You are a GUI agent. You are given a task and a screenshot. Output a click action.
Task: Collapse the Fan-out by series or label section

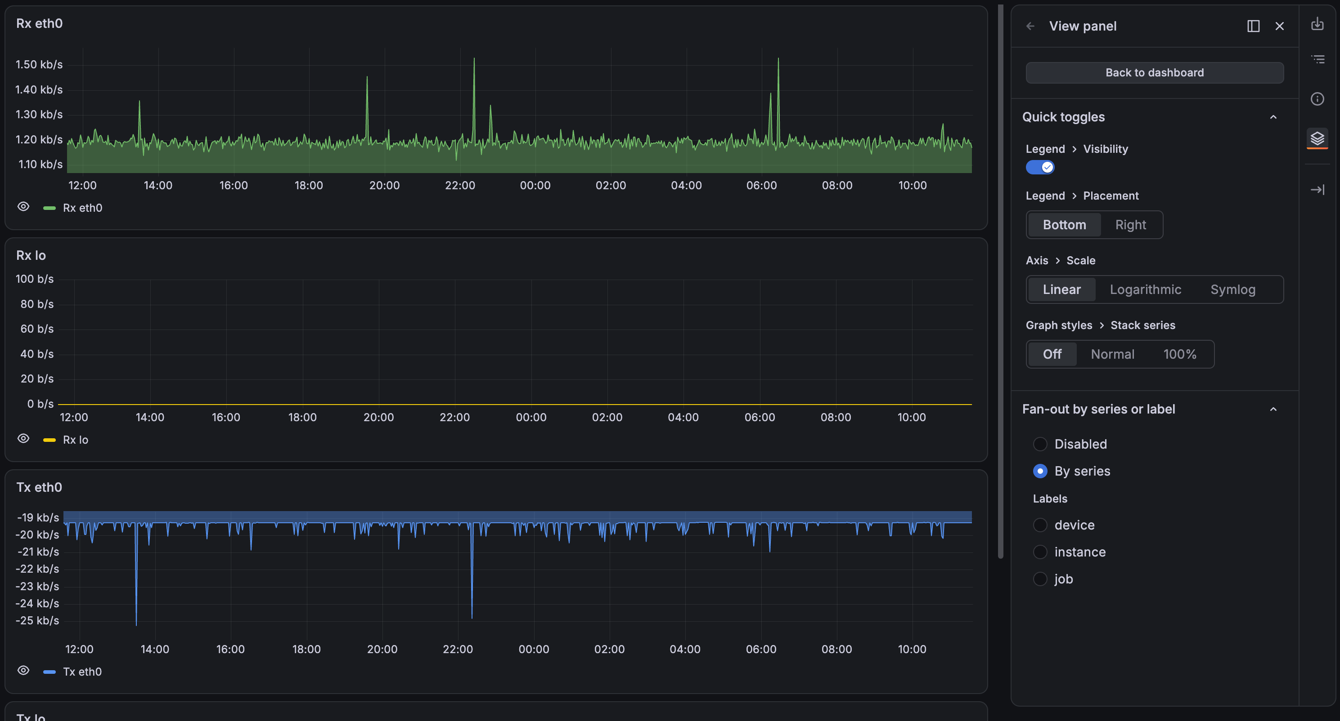[1273, 409]
